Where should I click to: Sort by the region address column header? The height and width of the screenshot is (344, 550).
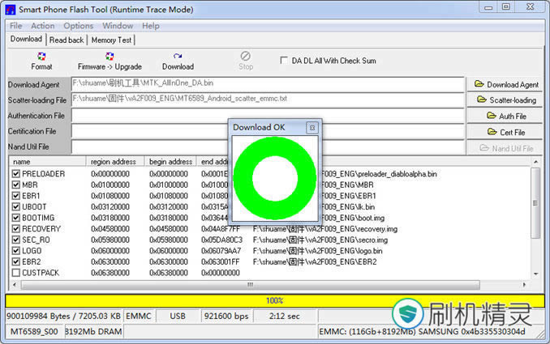point(114,162)
